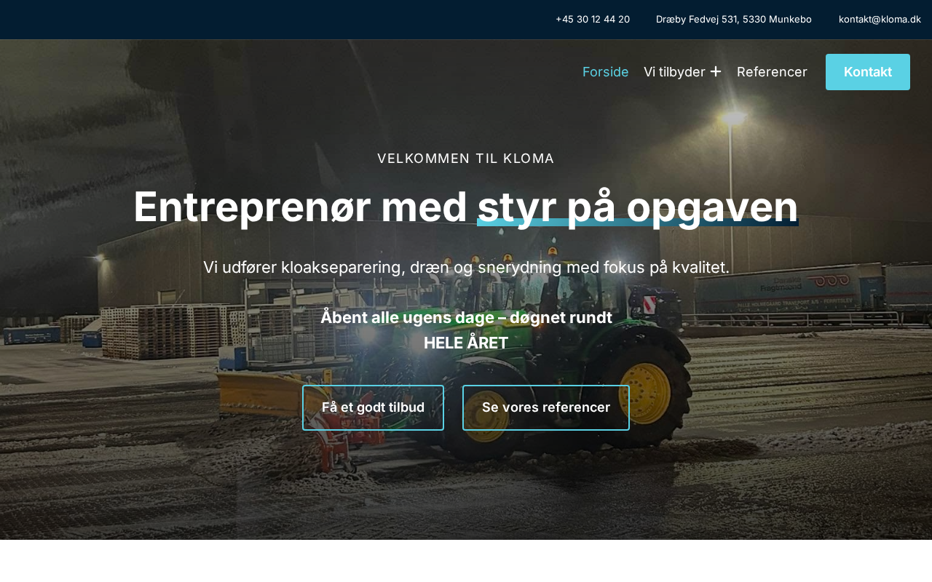Click the kloakseparering subtitle text
Screen dimensions: 932x582
[x=466, y=267]
